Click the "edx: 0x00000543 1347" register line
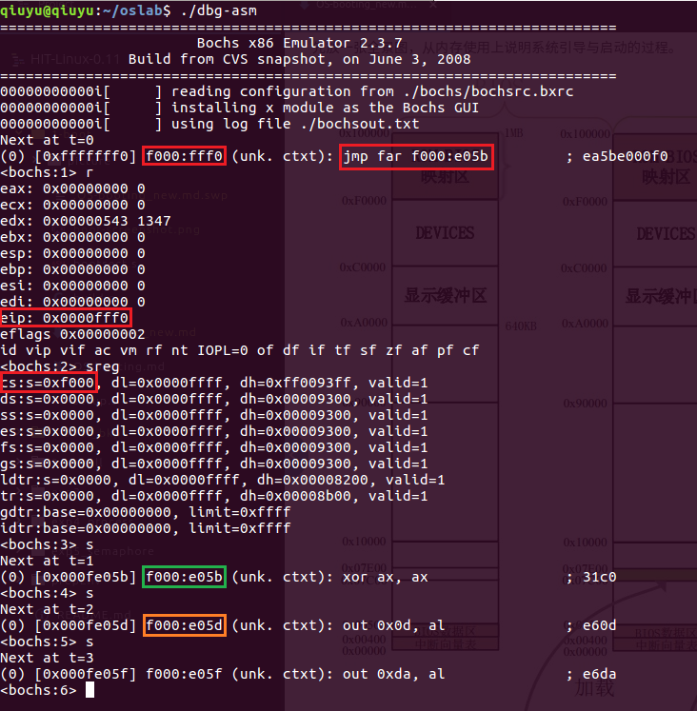697x711 pixels. (86, 221)
